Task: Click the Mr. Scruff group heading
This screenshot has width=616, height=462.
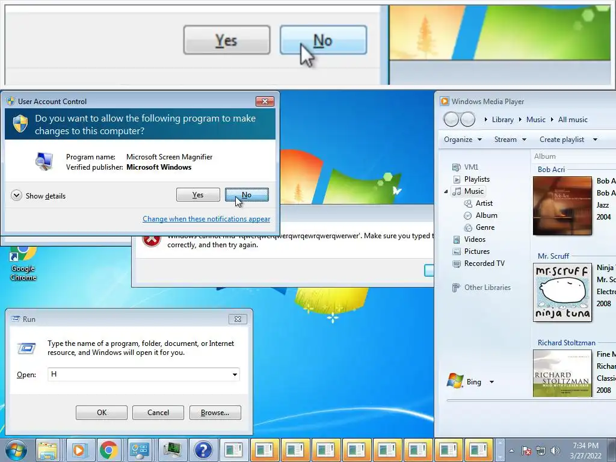Action: click(x=553, y=256)
